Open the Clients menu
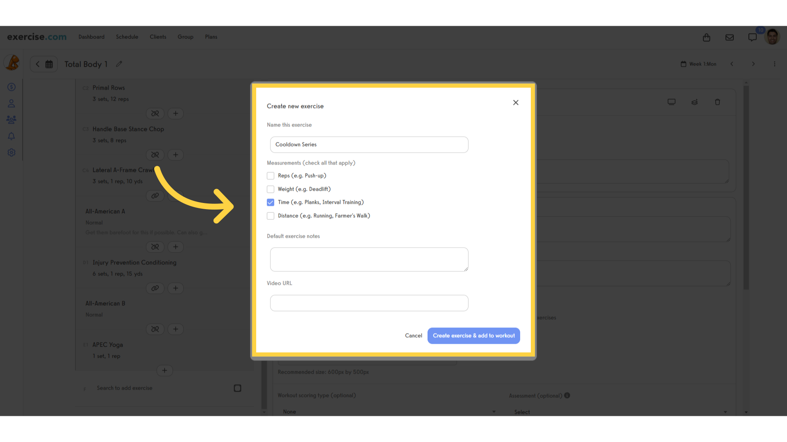787x442 pixels. [158, 37]
